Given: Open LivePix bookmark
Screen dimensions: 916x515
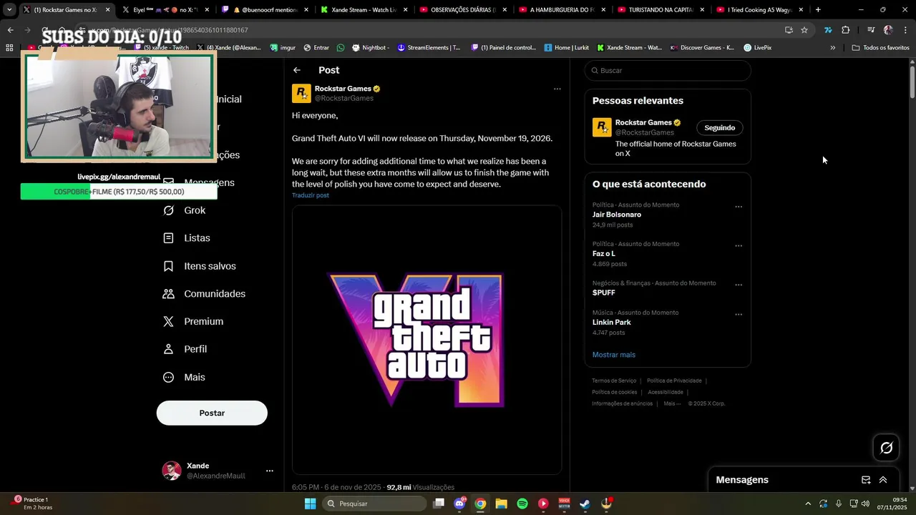Looking at the screenshot, I should click(x=757, y=48).
